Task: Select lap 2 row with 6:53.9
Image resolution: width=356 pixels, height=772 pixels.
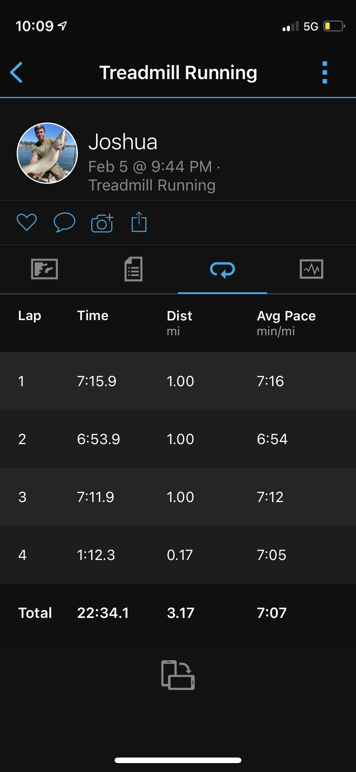Action: click(x=178, y=439)
